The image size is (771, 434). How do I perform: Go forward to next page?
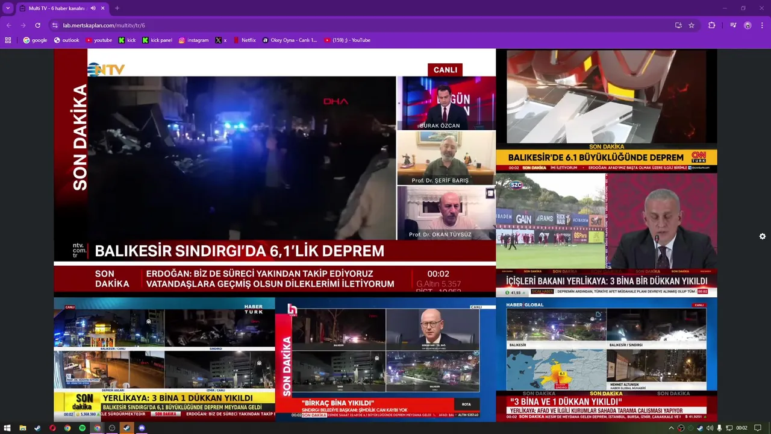point(23,25)
